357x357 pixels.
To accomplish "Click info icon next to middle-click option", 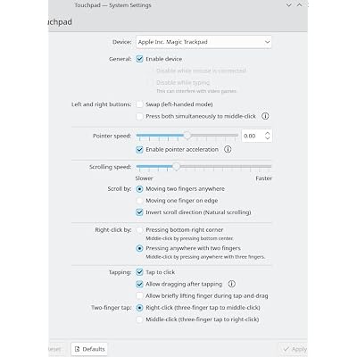I will 265,116.
